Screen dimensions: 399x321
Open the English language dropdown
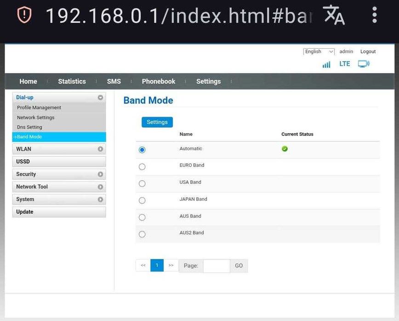319,51
